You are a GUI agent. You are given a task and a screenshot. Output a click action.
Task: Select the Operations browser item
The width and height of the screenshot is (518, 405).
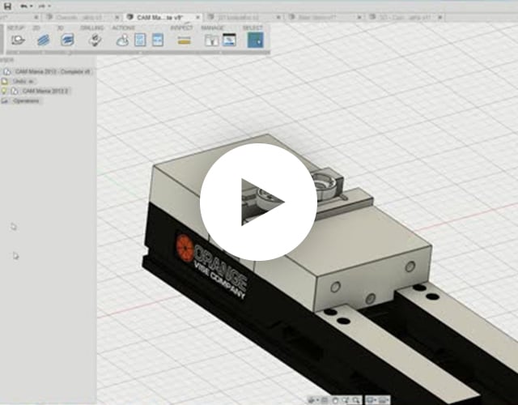coord(26,100)
